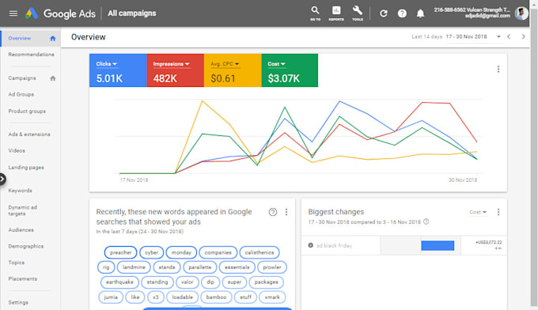The width and height of the screenshot is (538, 310).
Task: Open Product groups in the sidebar
Action: pyautogui.click(x=27, y=111)
